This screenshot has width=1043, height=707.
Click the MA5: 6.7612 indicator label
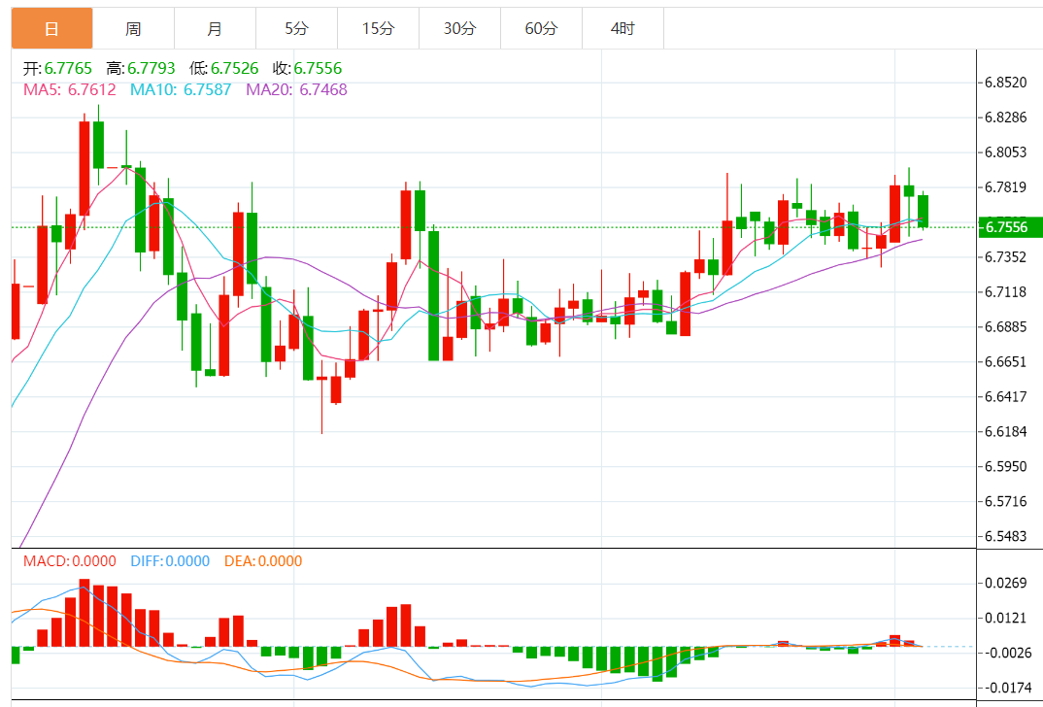click(x=70, y=89)
